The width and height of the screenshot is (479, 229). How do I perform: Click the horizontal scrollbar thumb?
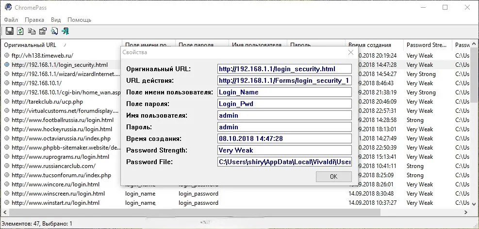[194, 212]
